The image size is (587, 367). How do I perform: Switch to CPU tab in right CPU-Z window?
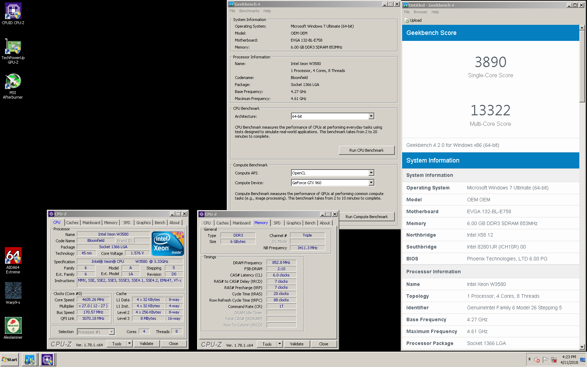point(207,223)
